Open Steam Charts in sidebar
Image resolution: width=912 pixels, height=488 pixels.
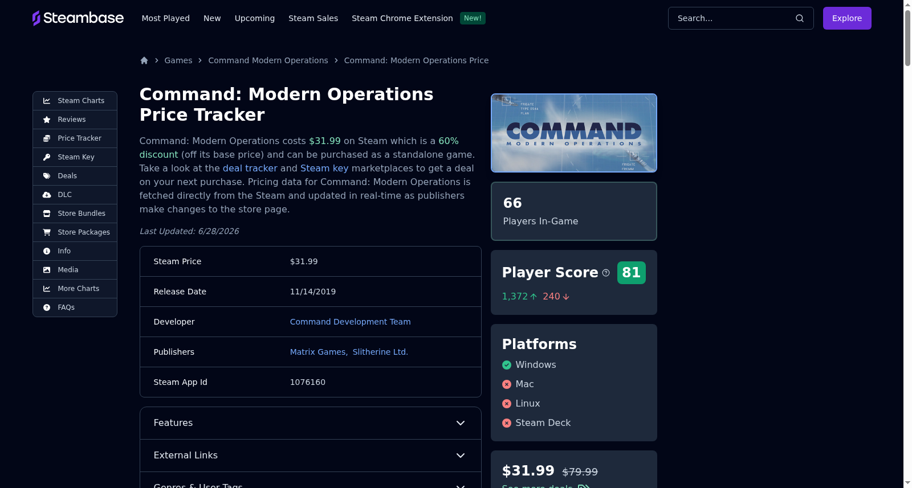click(75, 101)
